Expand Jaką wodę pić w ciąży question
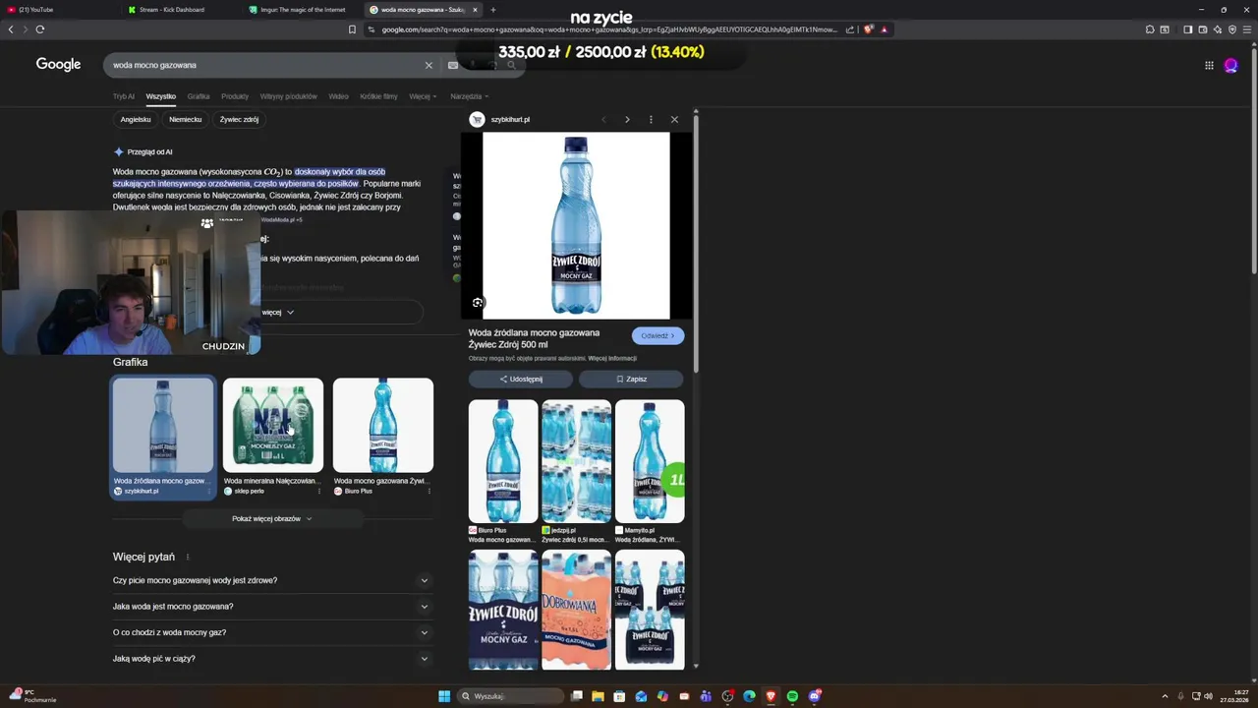 [272, 659]
